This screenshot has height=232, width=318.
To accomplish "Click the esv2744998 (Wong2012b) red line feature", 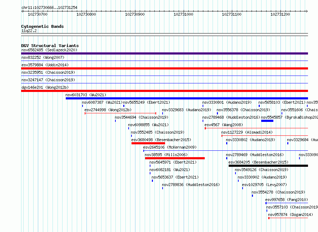I will (120, 113).
